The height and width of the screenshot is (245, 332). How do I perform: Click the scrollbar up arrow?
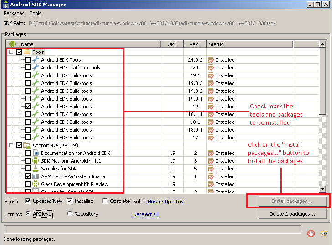click(322, 44)
